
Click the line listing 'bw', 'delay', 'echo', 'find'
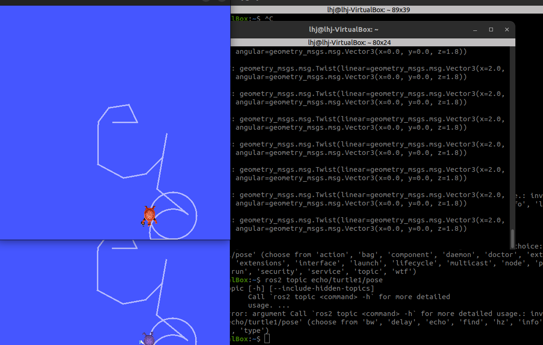point(387,322)
